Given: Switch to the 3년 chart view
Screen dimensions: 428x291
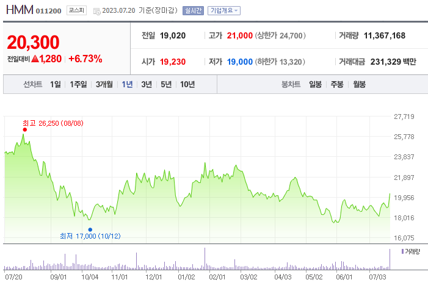Looking at the screenshot, I should pyautogui.click(x=147, y=85).
